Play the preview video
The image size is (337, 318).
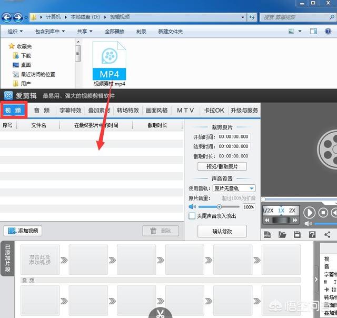point(309,213)
